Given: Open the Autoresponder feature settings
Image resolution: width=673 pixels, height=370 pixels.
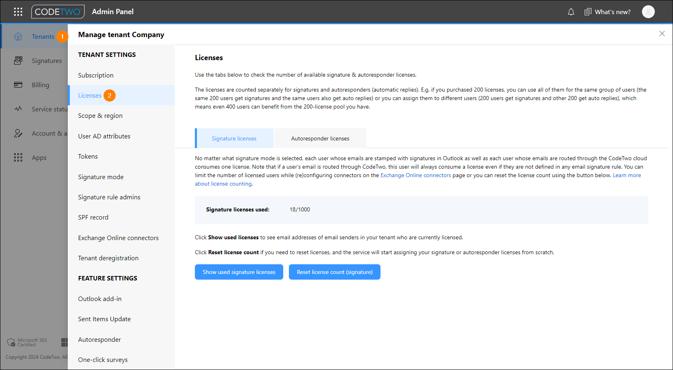Looking at the screenshot, I should click(x=99, y=339).
